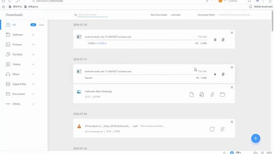Click Internet disconnected status text
This screenshot has height=154, width=274.
152,126
